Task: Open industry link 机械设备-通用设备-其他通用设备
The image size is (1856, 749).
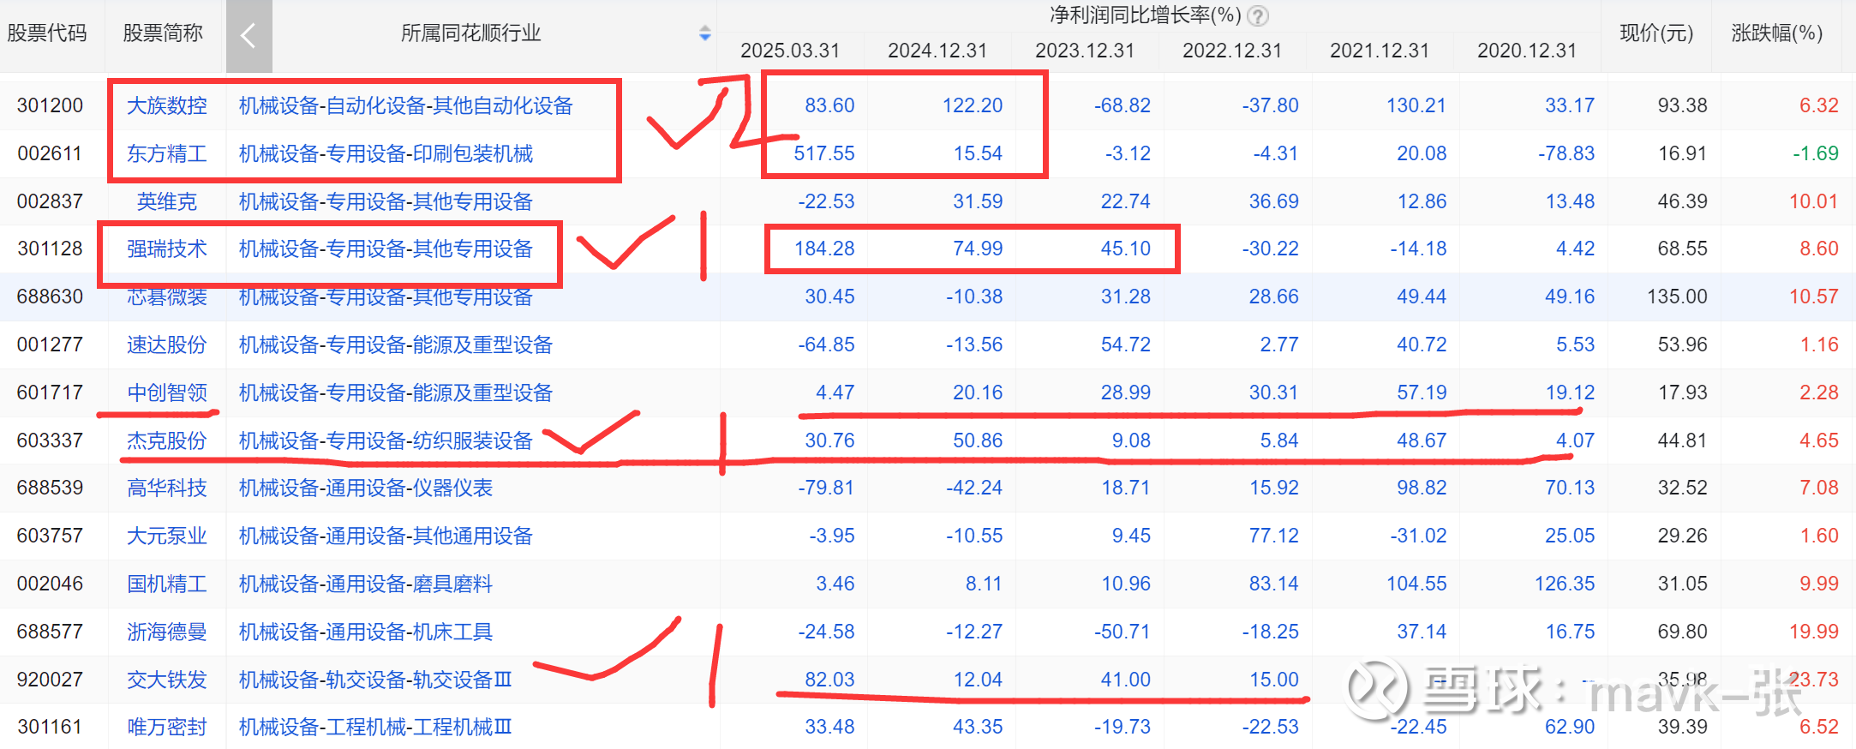Action: (x=386, y=536)
